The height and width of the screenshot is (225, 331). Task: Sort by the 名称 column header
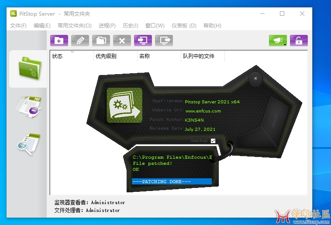click(x=159, y=56)
